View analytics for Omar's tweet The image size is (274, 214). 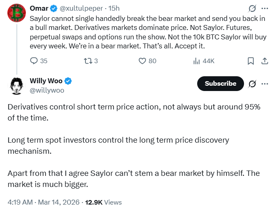196,61
